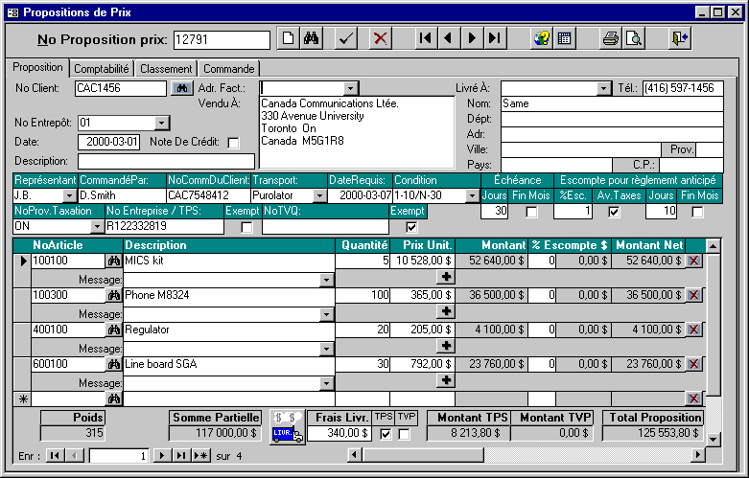749x478 pixels.
Task: Toggle Frais Livr. TPS checkbox
Action: [386, 434]
